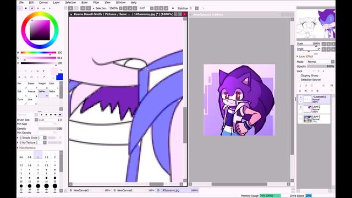
Task: Click the New Layer icon in layer panel
Action: 300,86
